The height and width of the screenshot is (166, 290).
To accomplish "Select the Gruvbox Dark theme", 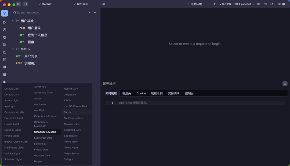I will (x=42, y=156).
